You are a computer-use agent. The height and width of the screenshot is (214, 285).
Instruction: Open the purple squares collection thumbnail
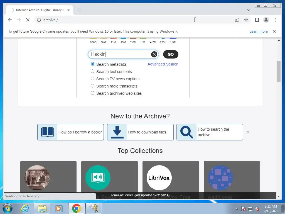coord(220,178)
